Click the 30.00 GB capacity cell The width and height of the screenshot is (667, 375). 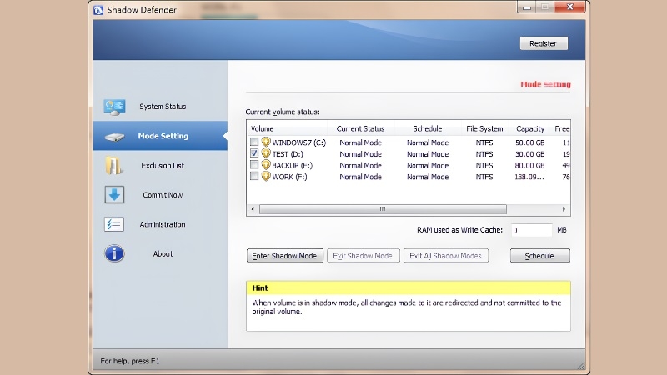pyautogui.click(x=529, y=154)
